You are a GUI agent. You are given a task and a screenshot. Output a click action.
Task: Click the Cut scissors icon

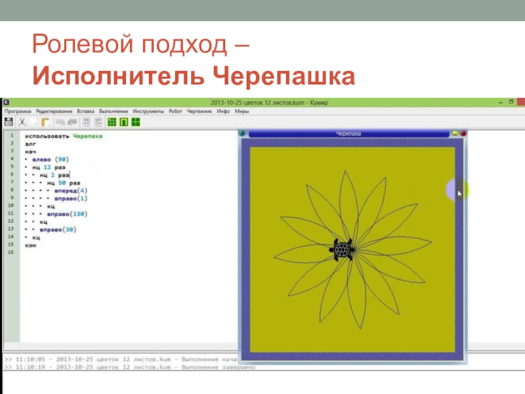(x=22, y=122)
